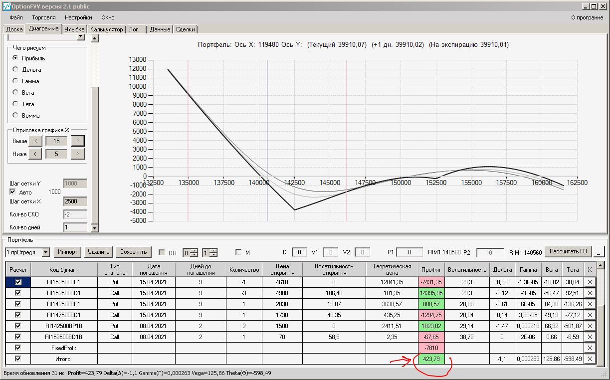The width and height of the screenshot is (610, 380).
Task: Toggle the Авто grid step checkbox
Action: pyautogui.click(x=13, y=192)
